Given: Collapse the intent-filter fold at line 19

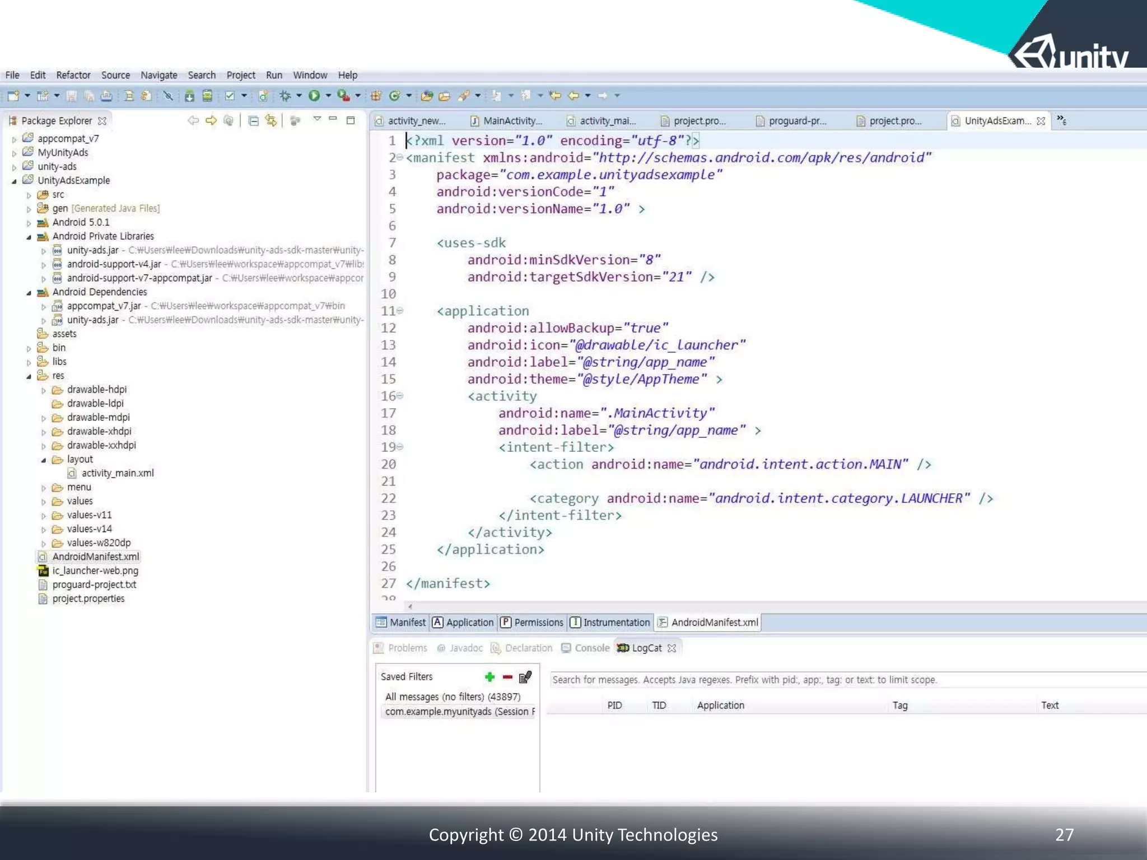Looking at the screenshot, I should pyautogui.click(x=400, y=447).
